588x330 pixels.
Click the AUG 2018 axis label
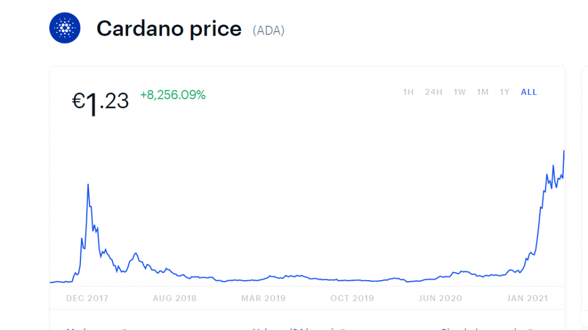tap(175, 298)
